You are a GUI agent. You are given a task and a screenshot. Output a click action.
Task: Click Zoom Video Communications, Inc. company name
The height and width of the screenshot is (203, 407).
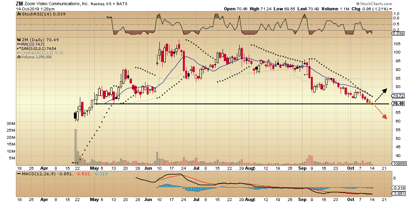coord(56,4)
